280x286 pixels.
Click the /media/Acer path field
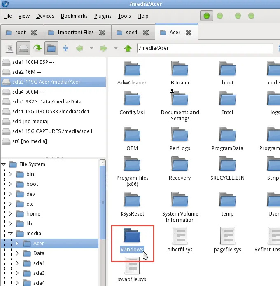tap(205, 48)
